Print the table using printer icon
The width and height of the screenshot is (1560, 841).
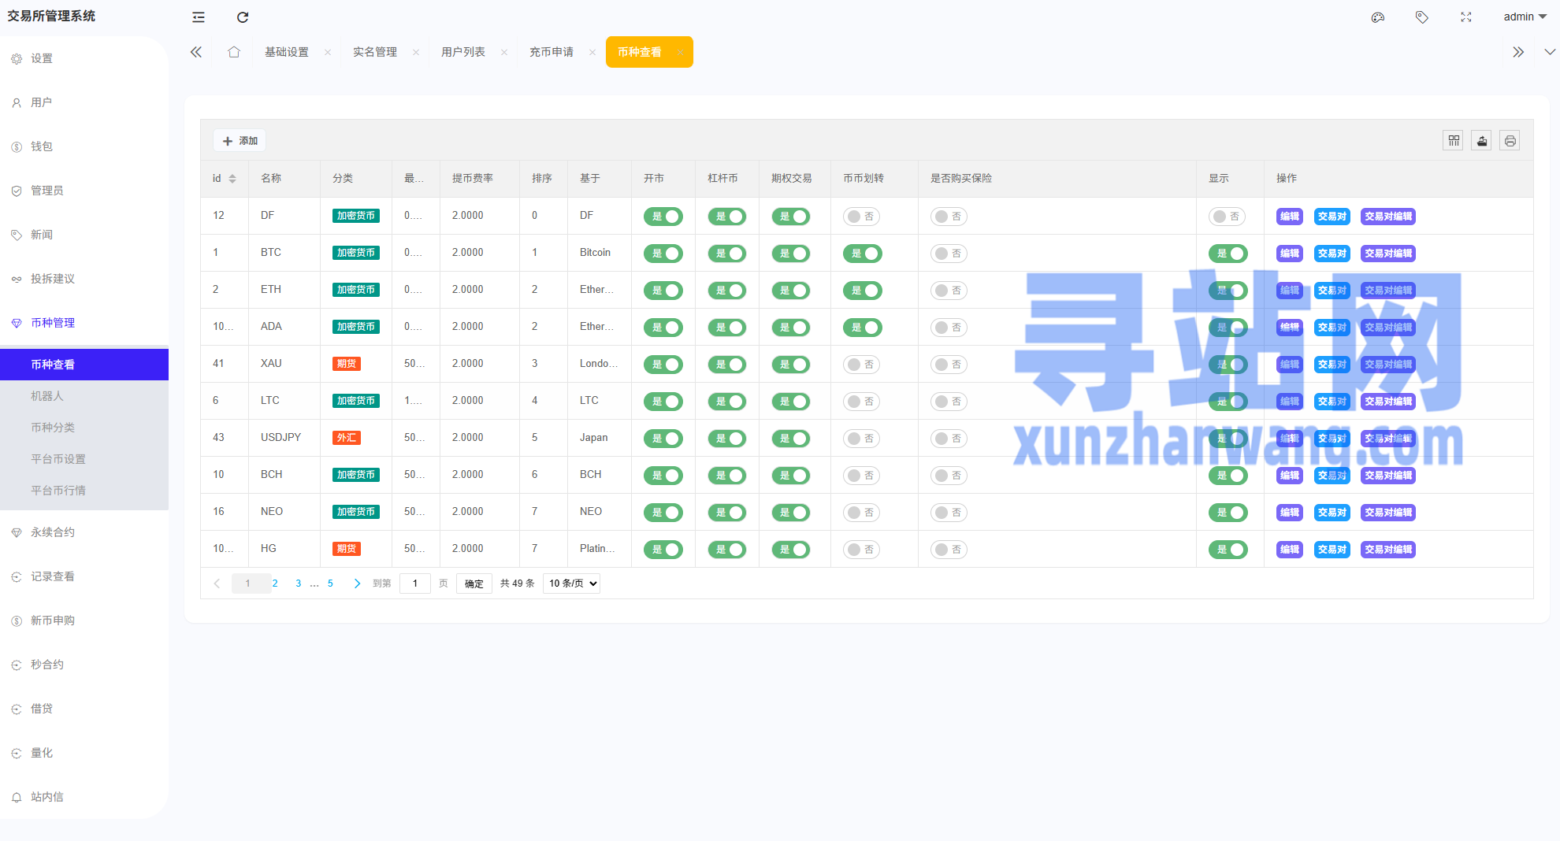click(1509, 141)
